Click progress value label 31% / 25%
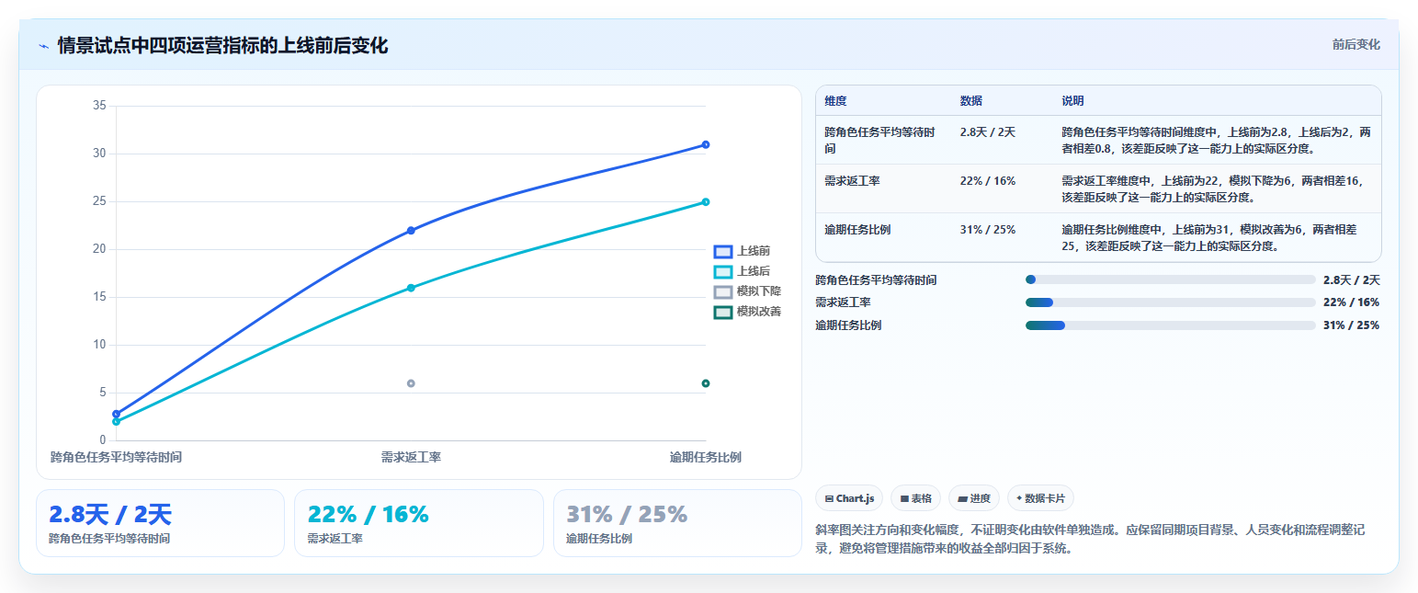The height and width of the screenshot is (593, 1418). 1351,325
